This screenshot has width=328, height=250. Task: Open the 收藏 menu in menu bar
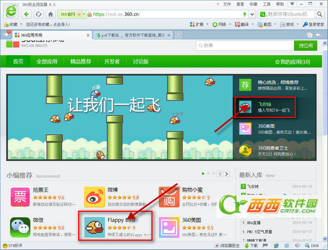tap(253, 4)
